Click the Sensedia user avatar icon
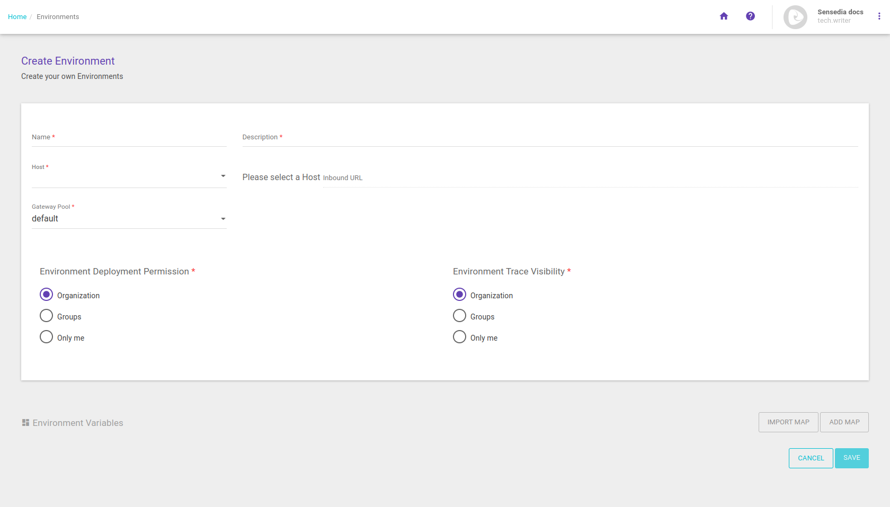Screen dimensions: 890x507 tap(795, 17)
